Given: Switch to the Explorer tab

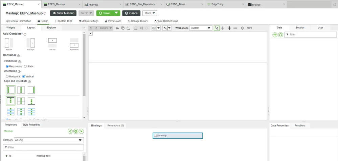Looking at the screenshot, I should [52, 28].
